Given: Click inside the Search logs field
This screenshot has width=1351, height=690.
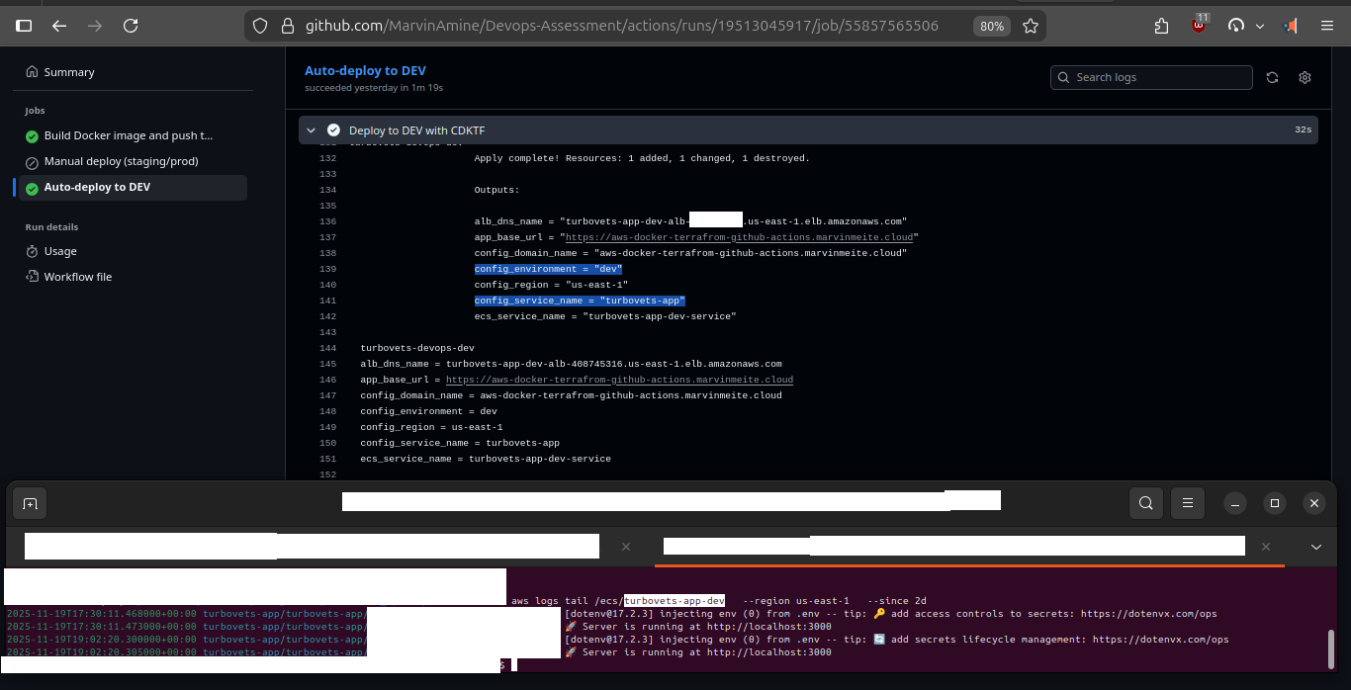Looking at the screenshot, I should pos(1151,77).
